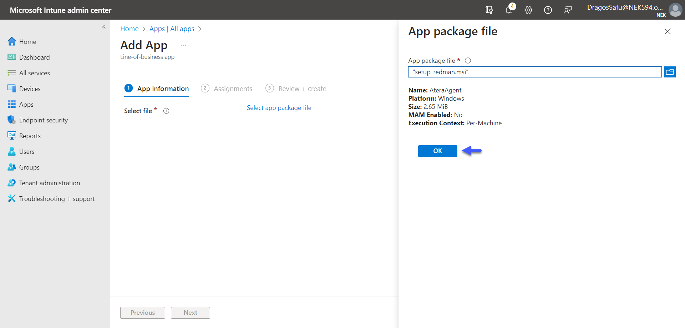Open the Add App ellipsis menu
685x328 pixels.
pyautogui.click(x=183, y=45)
